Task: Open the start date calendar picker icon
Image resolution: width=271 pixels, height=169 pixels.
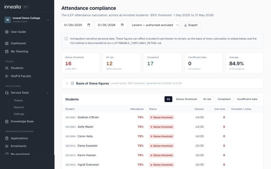Action: pos(89,25)
